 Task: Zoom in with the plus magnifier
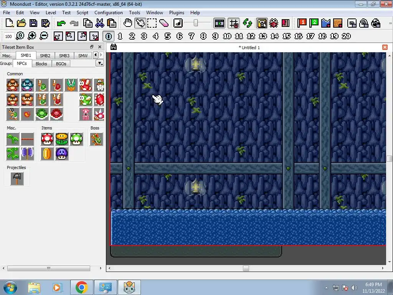[x=32, y=36]
